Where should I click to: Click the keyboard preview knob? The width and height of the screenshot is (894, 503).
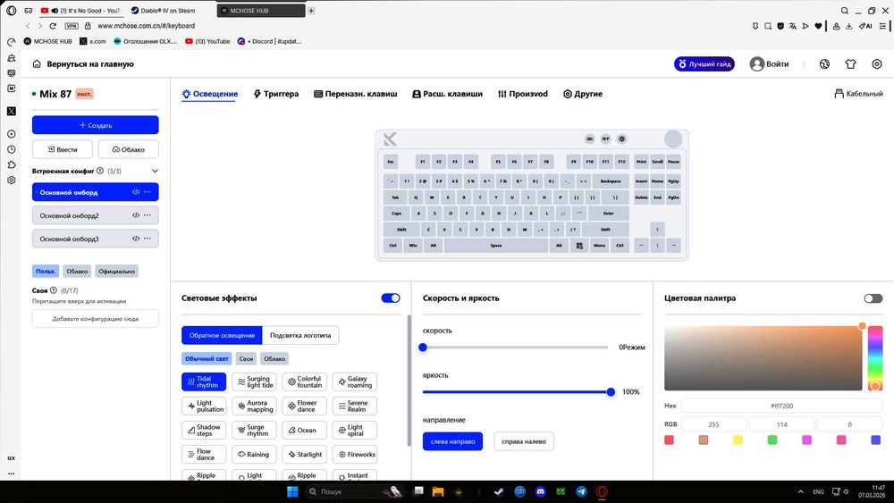pos(673,139)
